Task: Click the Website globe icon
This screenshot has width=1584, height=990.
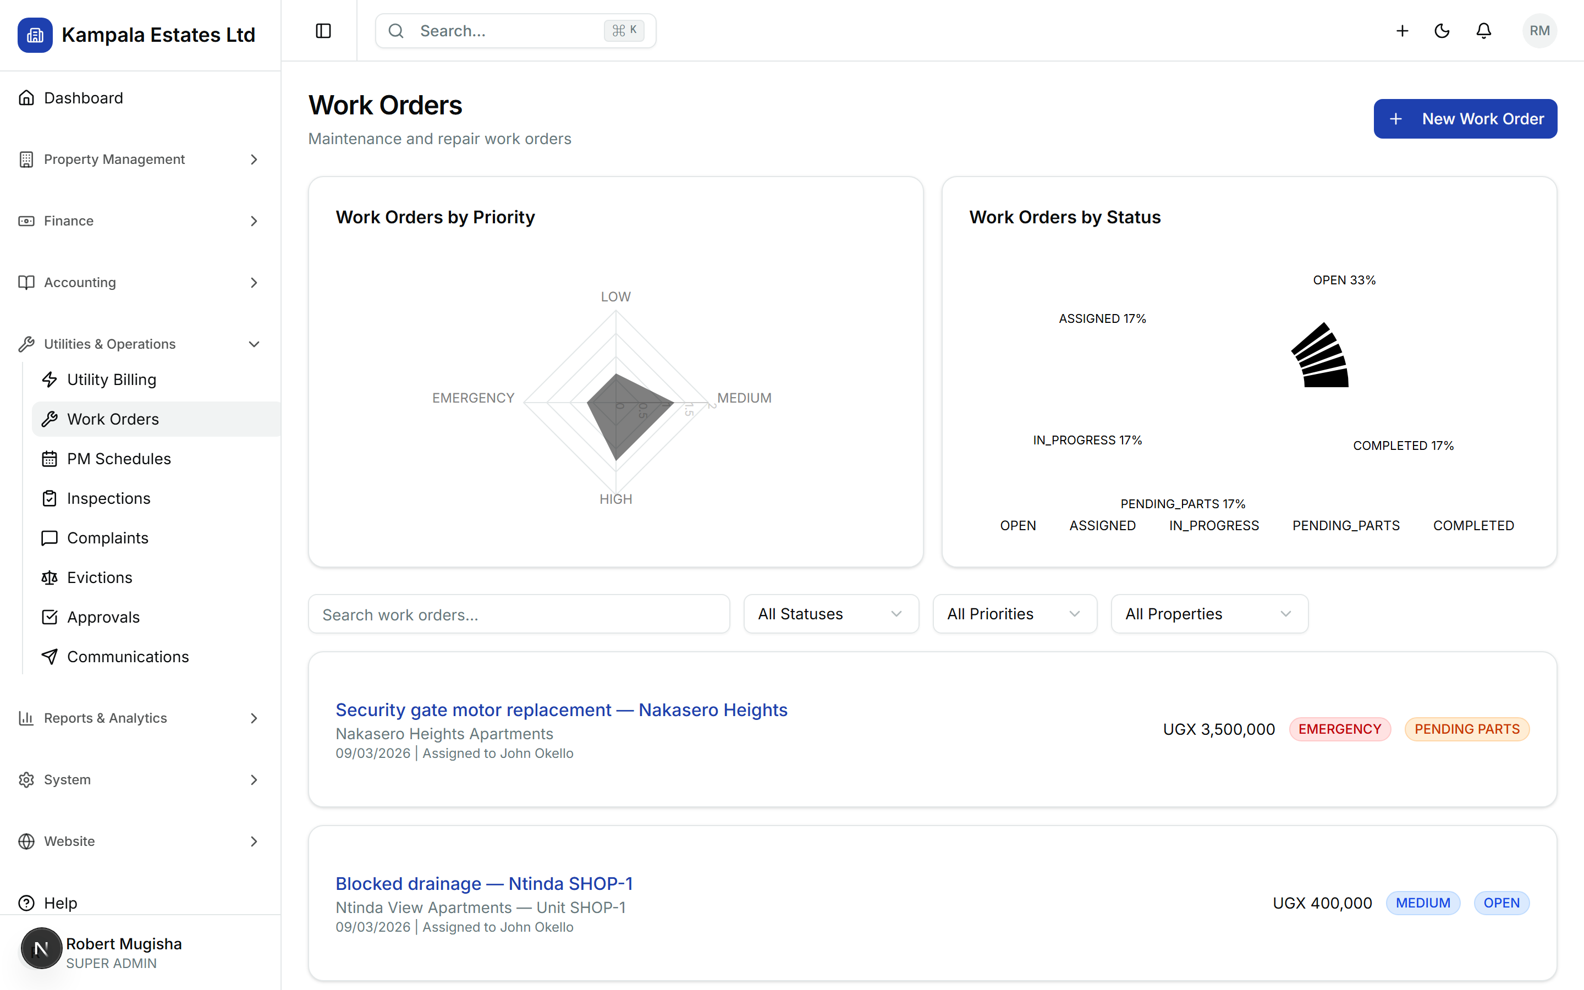Action: [x=26, y=842]
